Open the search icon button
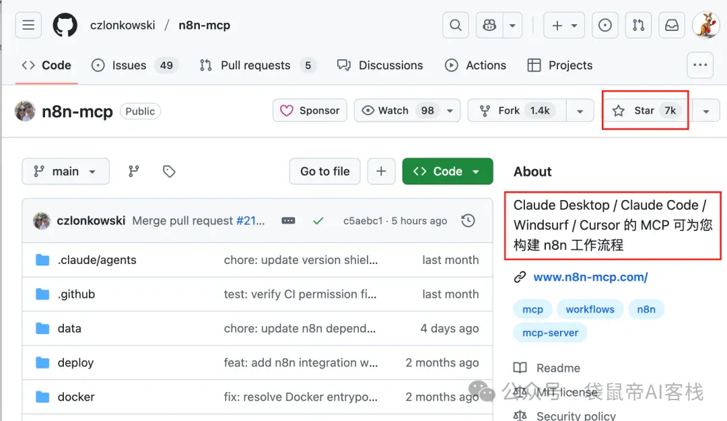 click(456, 25)
